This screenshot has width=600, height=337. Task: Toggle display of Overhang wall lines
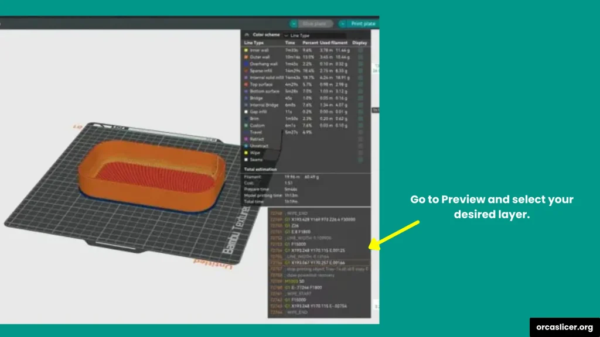tap(360, 64)
